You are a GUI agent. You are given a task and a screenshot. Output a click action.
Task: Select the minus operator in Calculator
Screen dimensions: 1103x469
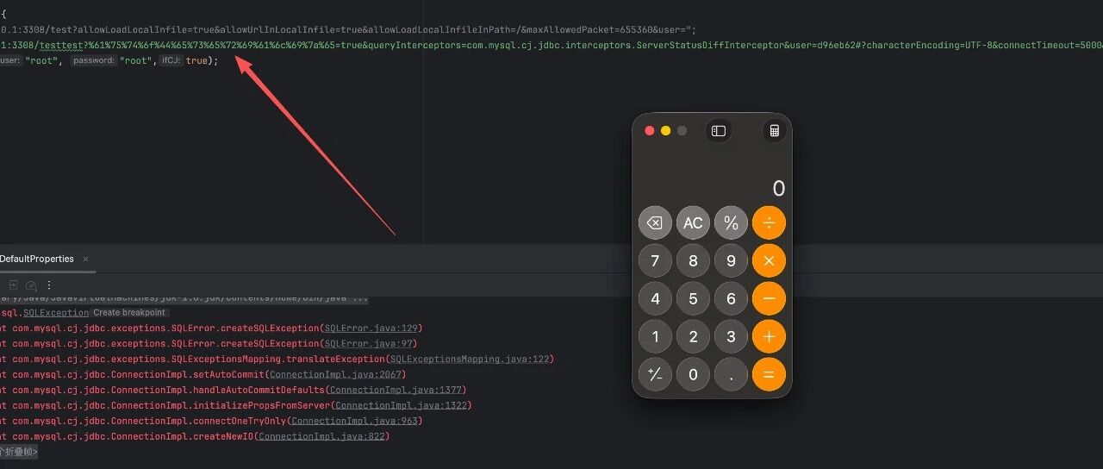[769, 298]
